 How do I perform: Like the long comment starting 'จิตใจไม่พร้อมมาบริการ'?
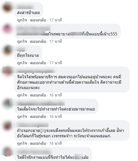point(22,95)
